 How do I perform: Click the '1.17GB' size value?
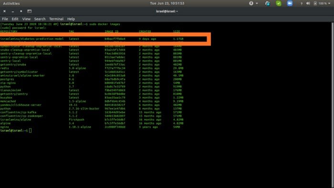[x=178, y=39]
